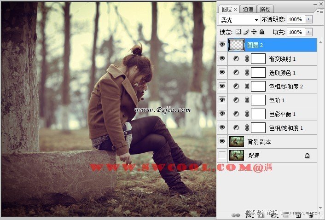The image size is (325, 220).
Task: Click the white mask of 色彩平衡 1
Action: pos(258,114)
